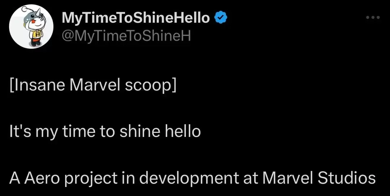Open the three-dot more options menu
Screen dimensions: 390x196
tap(373, 18)
